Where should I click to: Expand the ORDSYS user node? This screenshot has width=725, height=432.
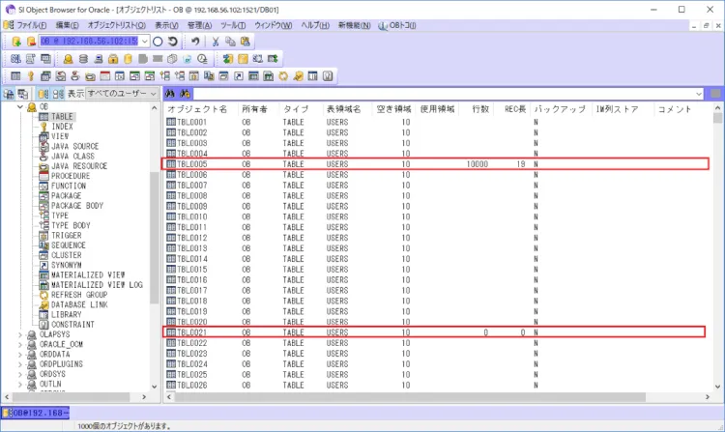[x=20, y=374]
